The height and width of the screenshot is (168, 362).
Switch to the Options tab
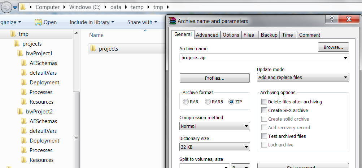(x=231, y=35)
